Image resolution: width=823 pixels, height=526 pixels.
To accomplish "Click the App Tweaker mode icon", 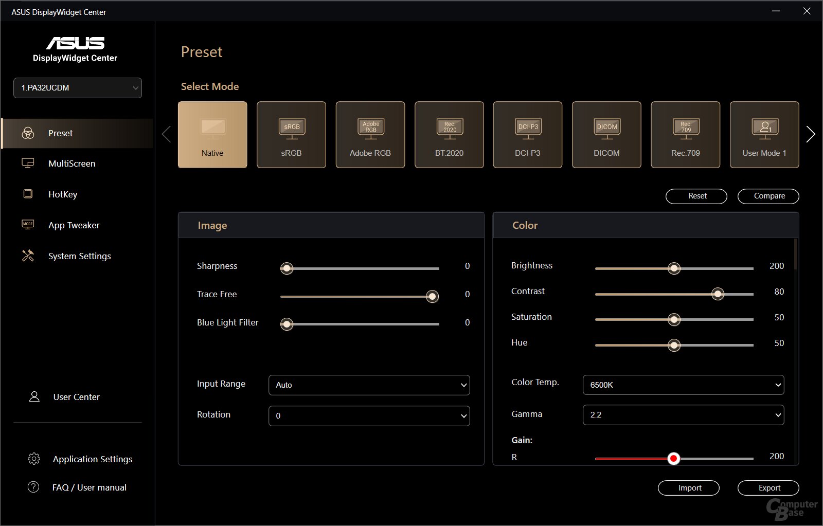I will coord(27,225).
